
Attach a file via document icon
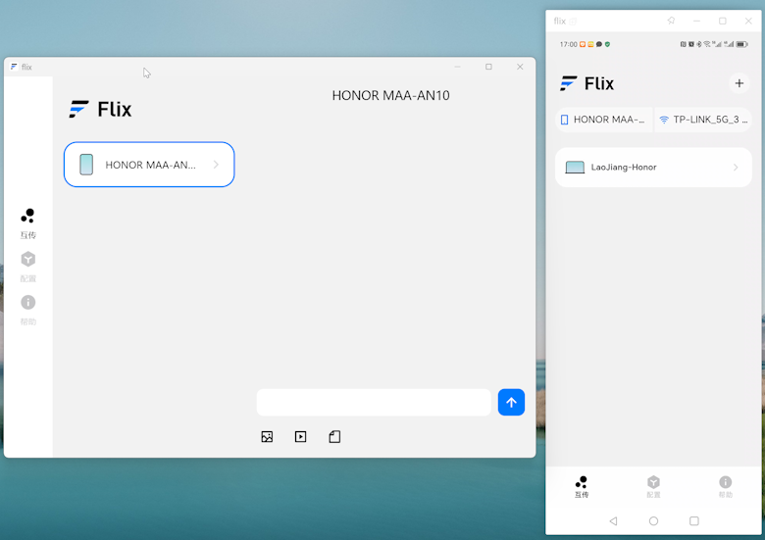[x=334, y=437]
